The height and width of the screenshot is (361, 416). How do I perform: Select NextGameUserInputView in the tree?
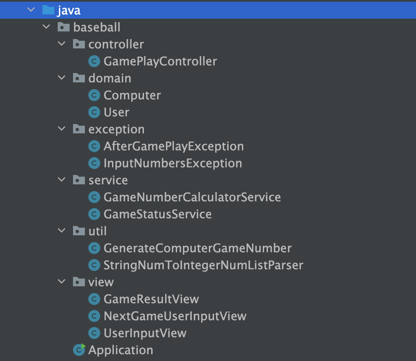tap(175, 316)
